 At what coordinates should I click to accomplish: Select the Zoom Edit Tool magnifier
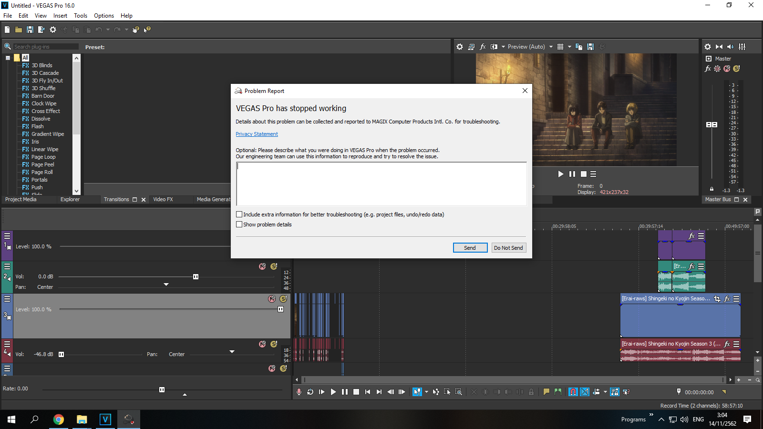[459, 392]
